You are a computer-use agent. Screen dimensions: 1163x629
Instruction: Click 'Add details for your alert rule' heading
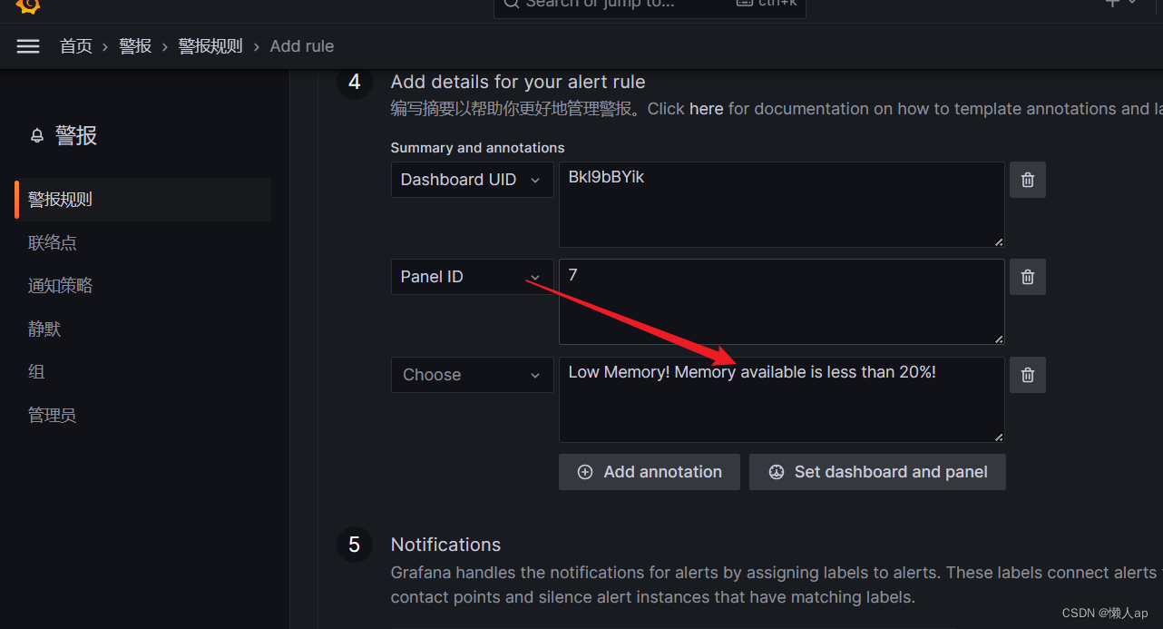(518, 82)
